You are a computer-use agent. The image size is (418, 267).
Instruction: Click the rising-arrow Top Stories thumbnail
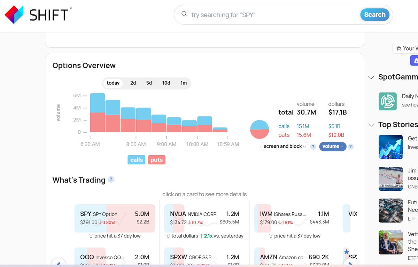pos(390,147)
